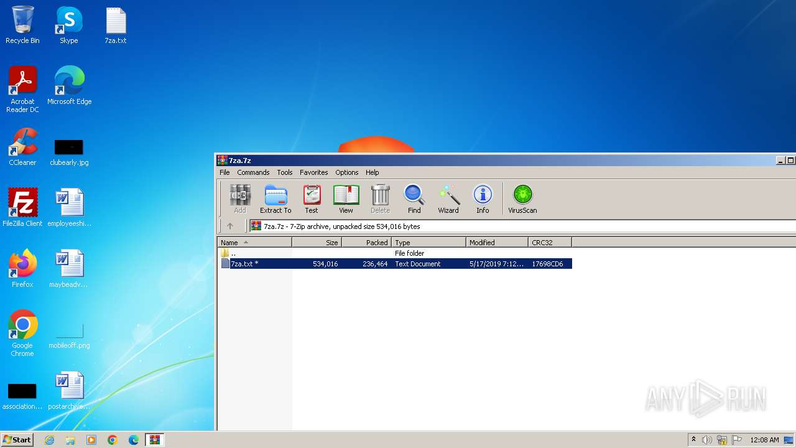The width and height of the screenshot is (796, 448).
Task: Sort list by Modified column header
Action: point(497,243)
